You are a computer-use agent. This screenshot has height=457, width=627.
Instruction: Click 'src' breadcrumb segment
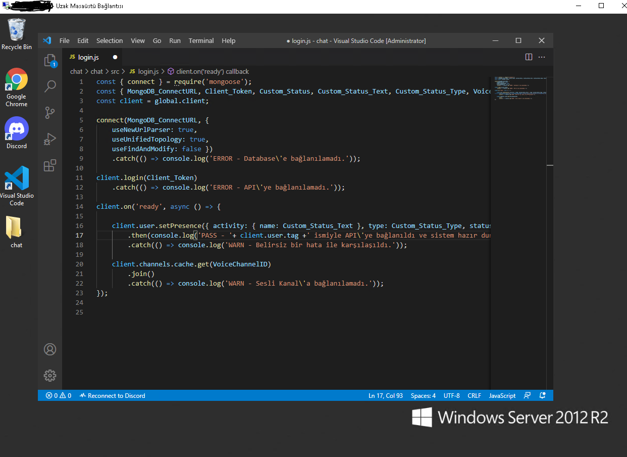click(x=115, y=72)
